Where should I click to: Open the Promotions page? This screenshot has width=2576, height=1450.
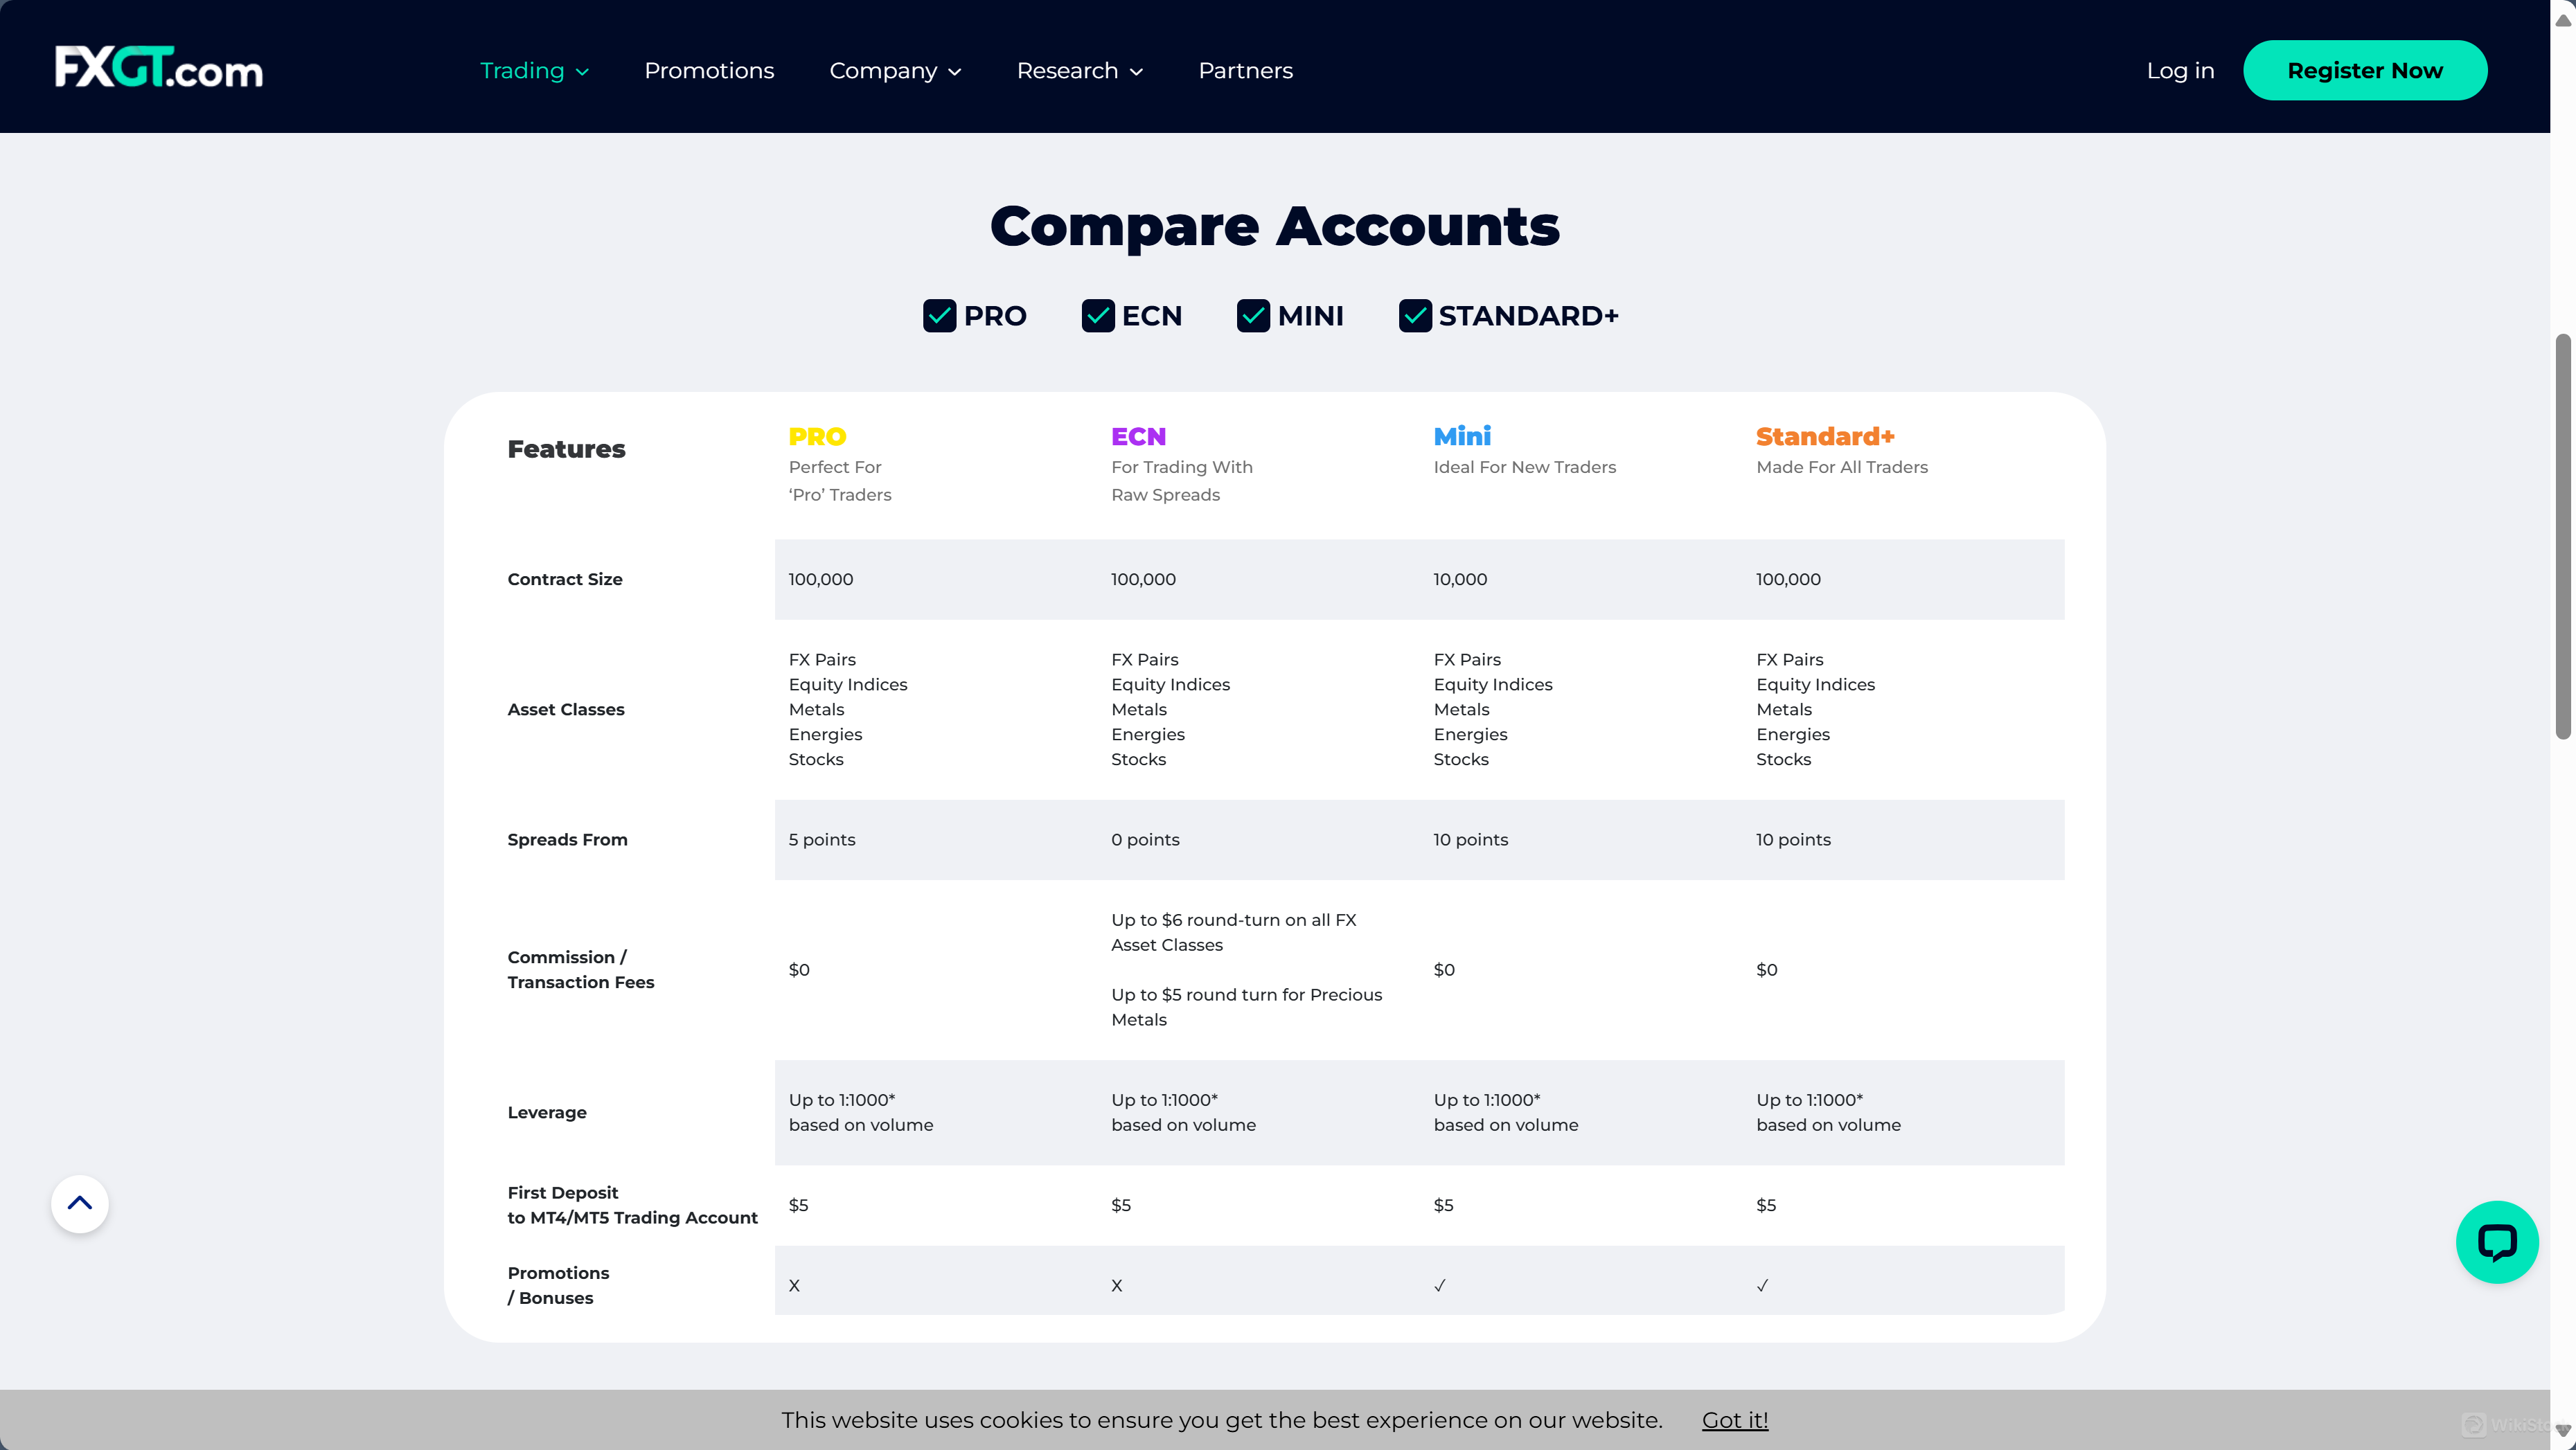[710, 70]
